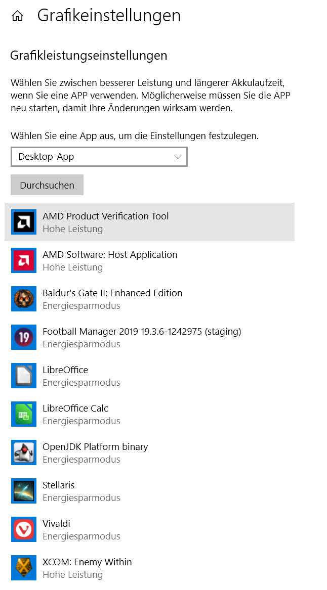
Task: Click Hohe Leistung under AMD Software Host Application
Action: click(73, 267)
